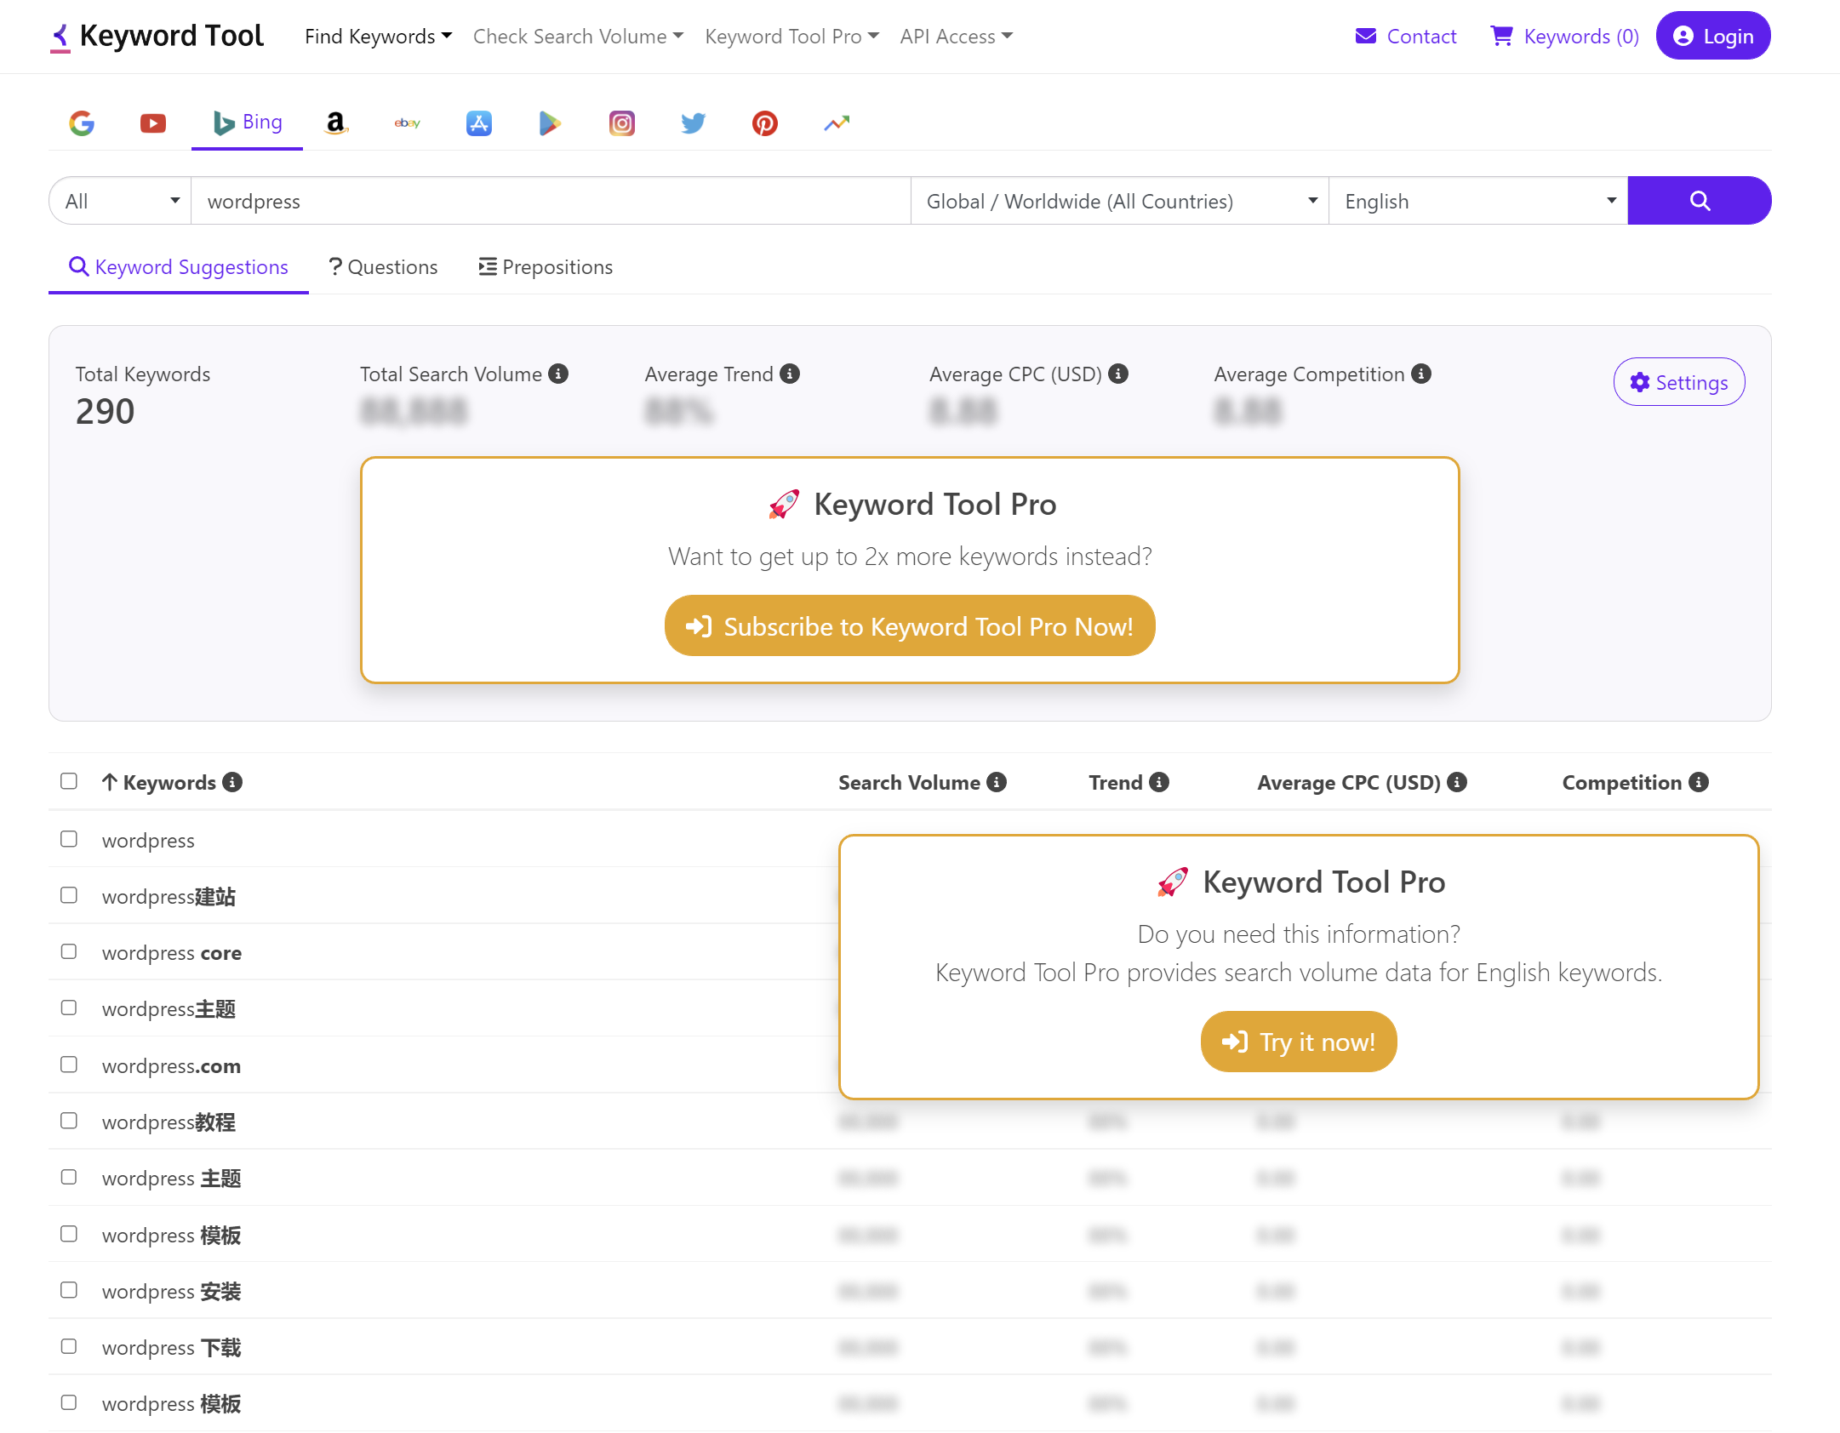Click the Contact link in the header

tap(1406, 37)
